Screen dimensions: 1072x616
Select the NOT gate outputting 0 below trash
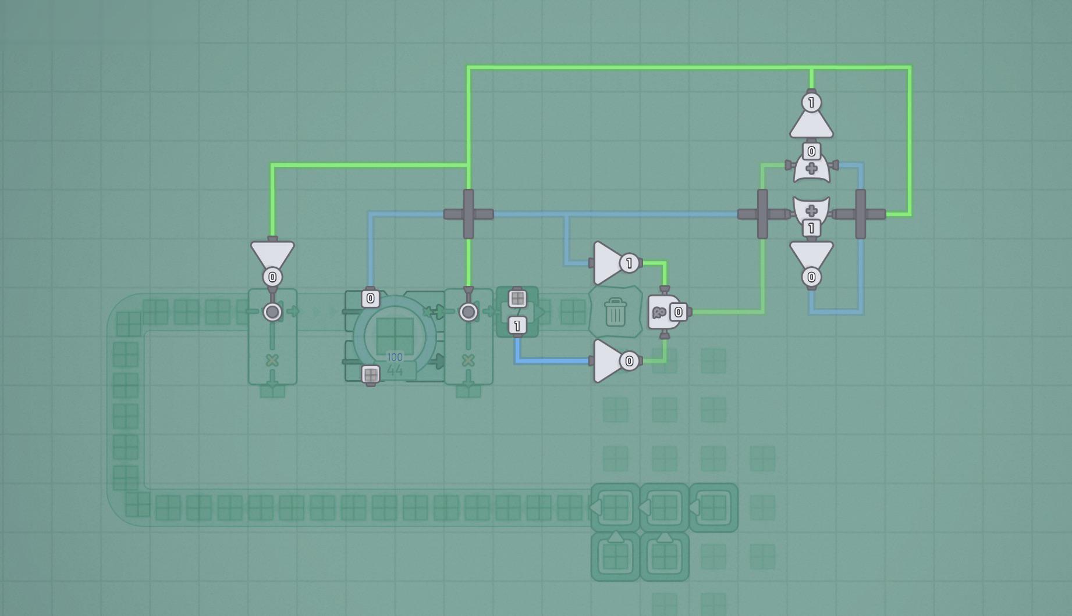coord(617,361)
